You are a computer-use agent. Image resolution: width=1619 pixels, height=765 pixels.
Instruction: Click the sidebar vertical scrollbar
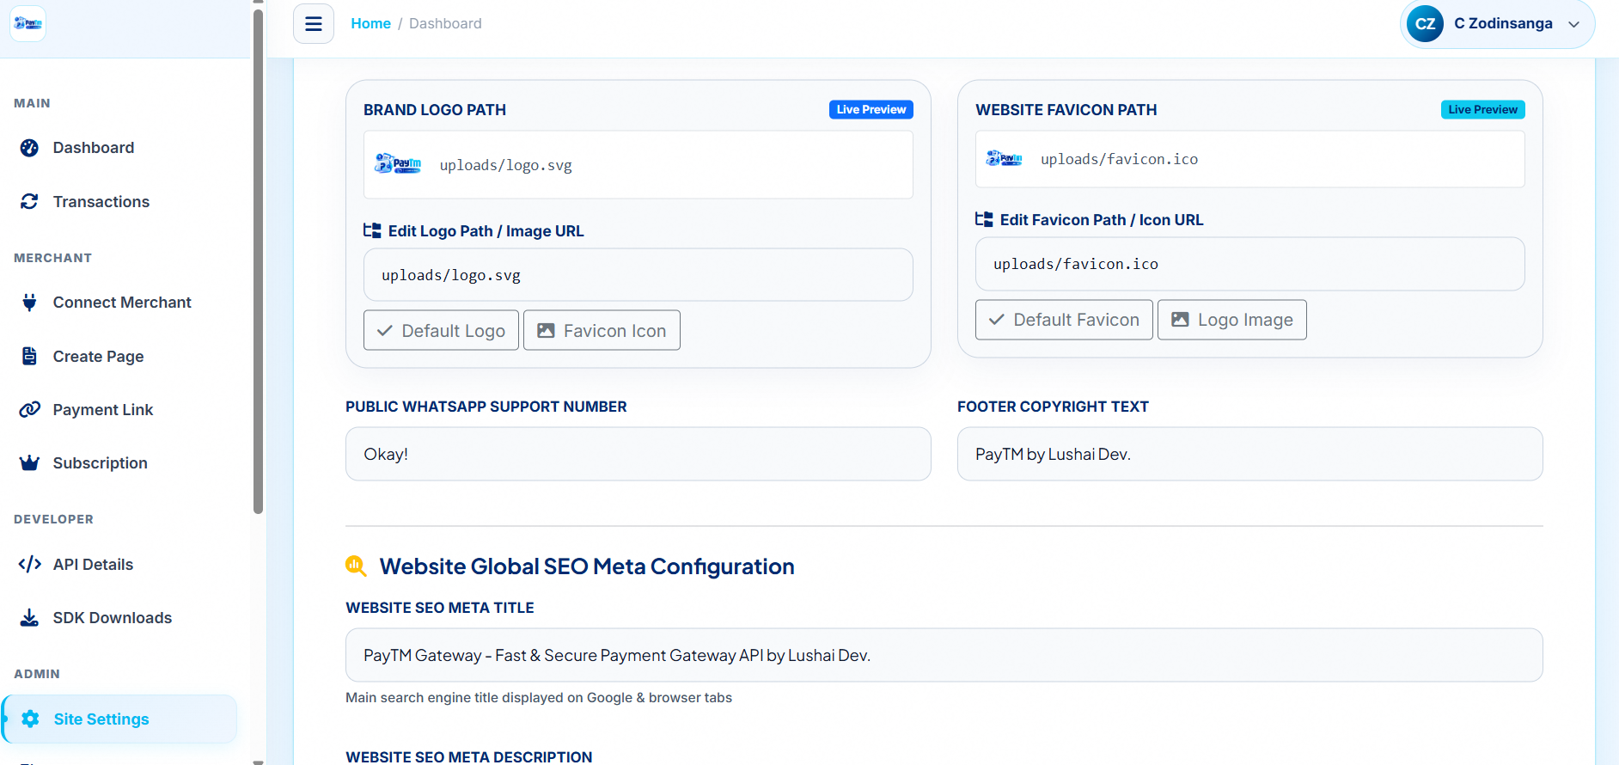(258, 258)
